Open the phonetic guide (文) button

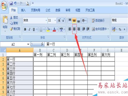[x=61, y=29]
